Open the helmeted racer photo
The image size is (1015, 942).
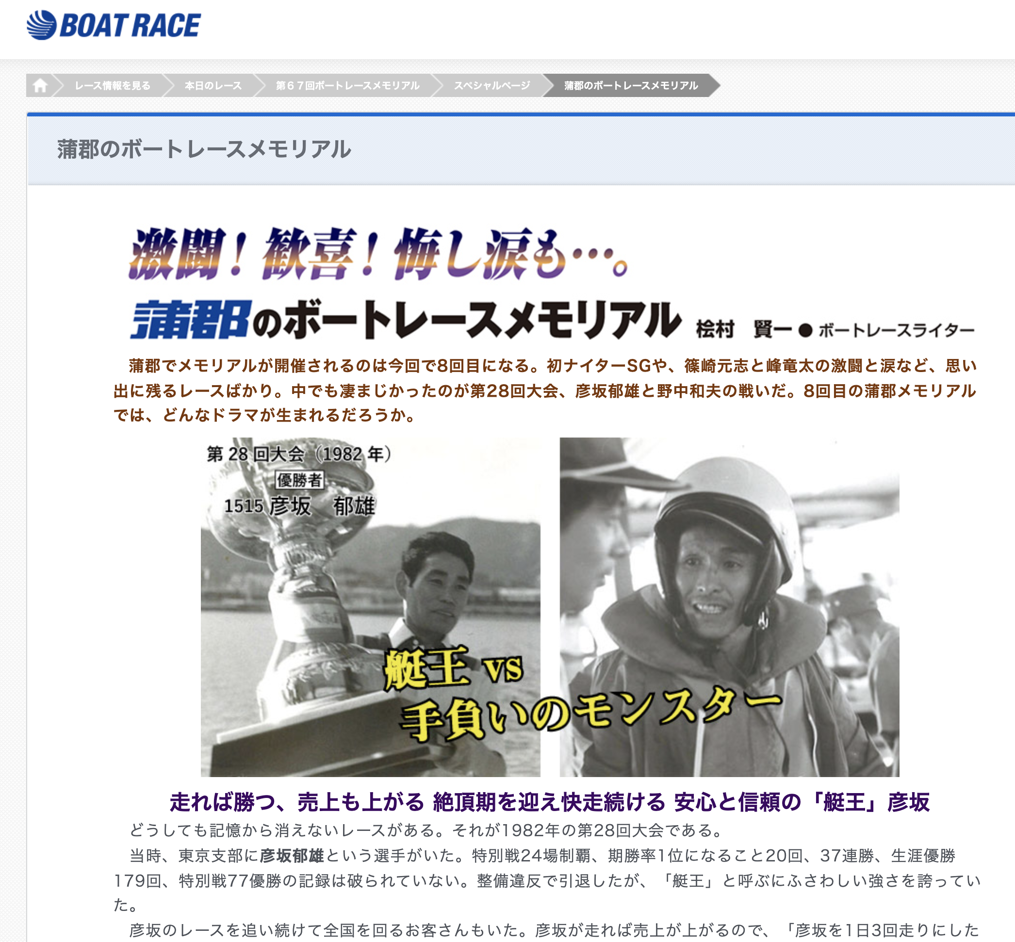pyautogui.click(x=730, y=607)
